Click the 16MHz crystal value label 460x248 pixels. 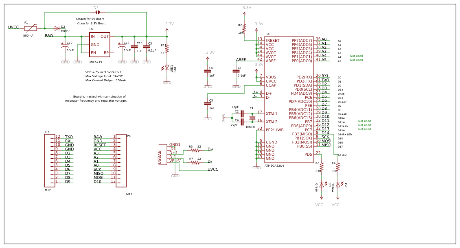pos(250,127)
